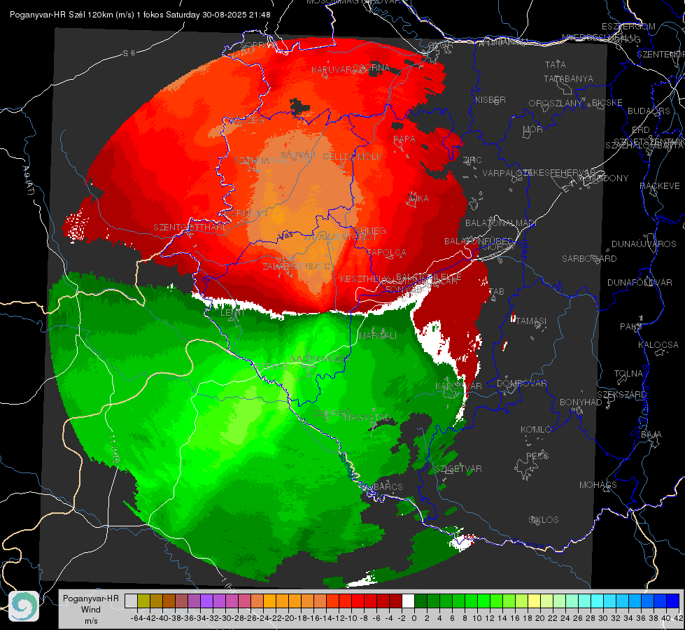The width and height of the screenshot is (685, 630).
Task: Click the swirl logo icon beside the legend
Action: tap(24, 606)
